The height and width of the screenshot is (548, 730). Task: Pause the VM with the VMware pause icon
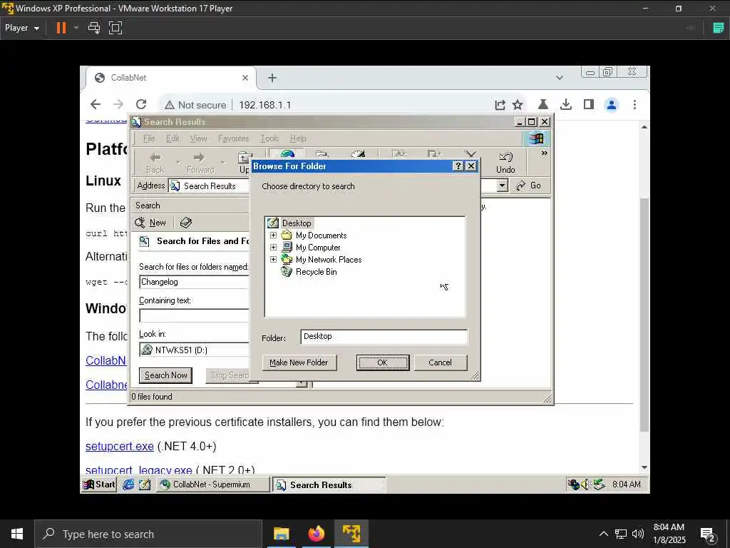(61, 28)
